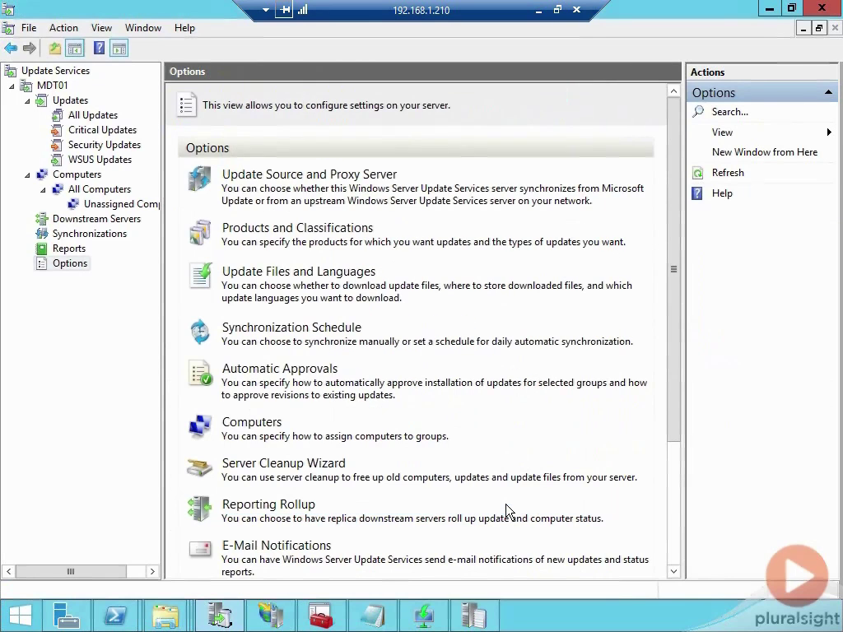Collapse the Computers tree node
The image size is (843, 632).
point(27,174)
